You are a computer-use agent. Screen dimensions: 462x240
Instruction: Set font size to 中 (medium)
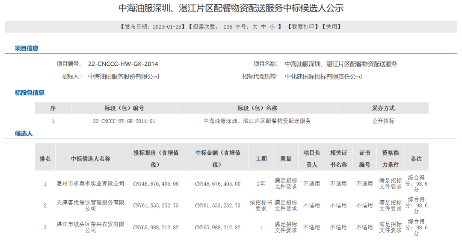pos(264,27)
